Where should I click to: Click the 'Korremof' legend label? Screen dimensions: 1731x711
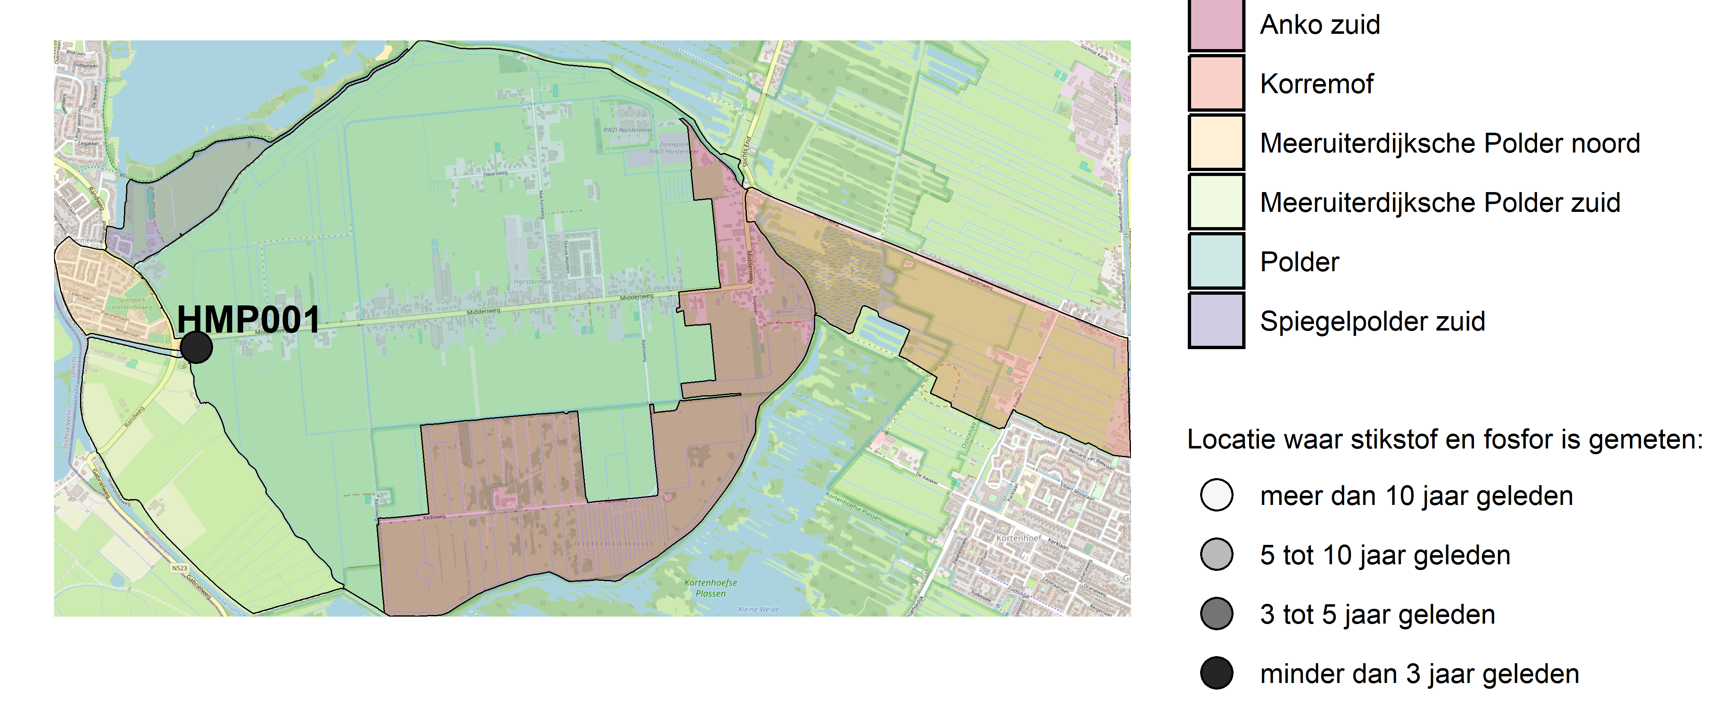1316,84
